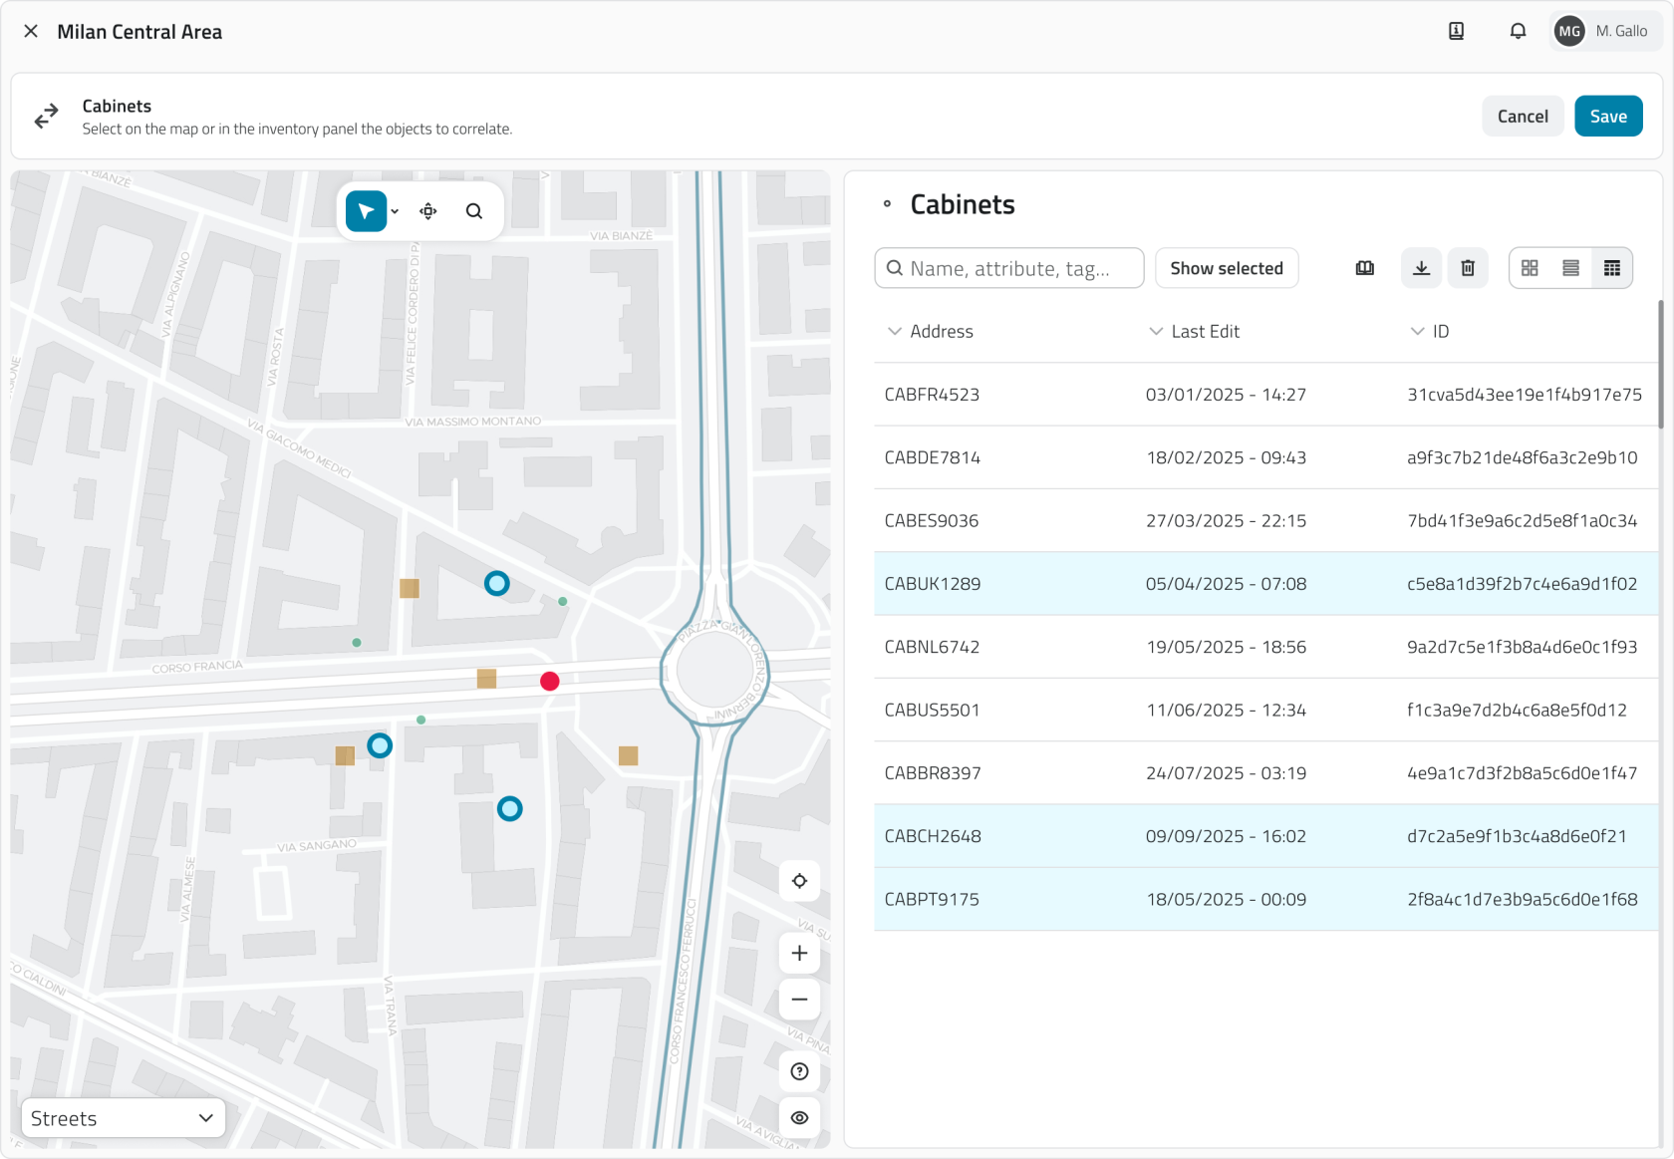Click the red marker on map
1674x1159 pixels.
point(550,682)
